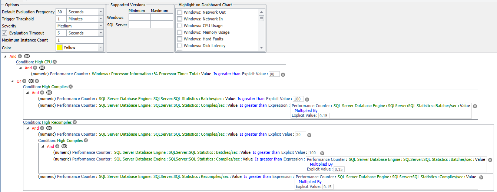Viewport: 497px width, 192px height.
Task: Click Windows Maximum version field
Action: point(162,17)
